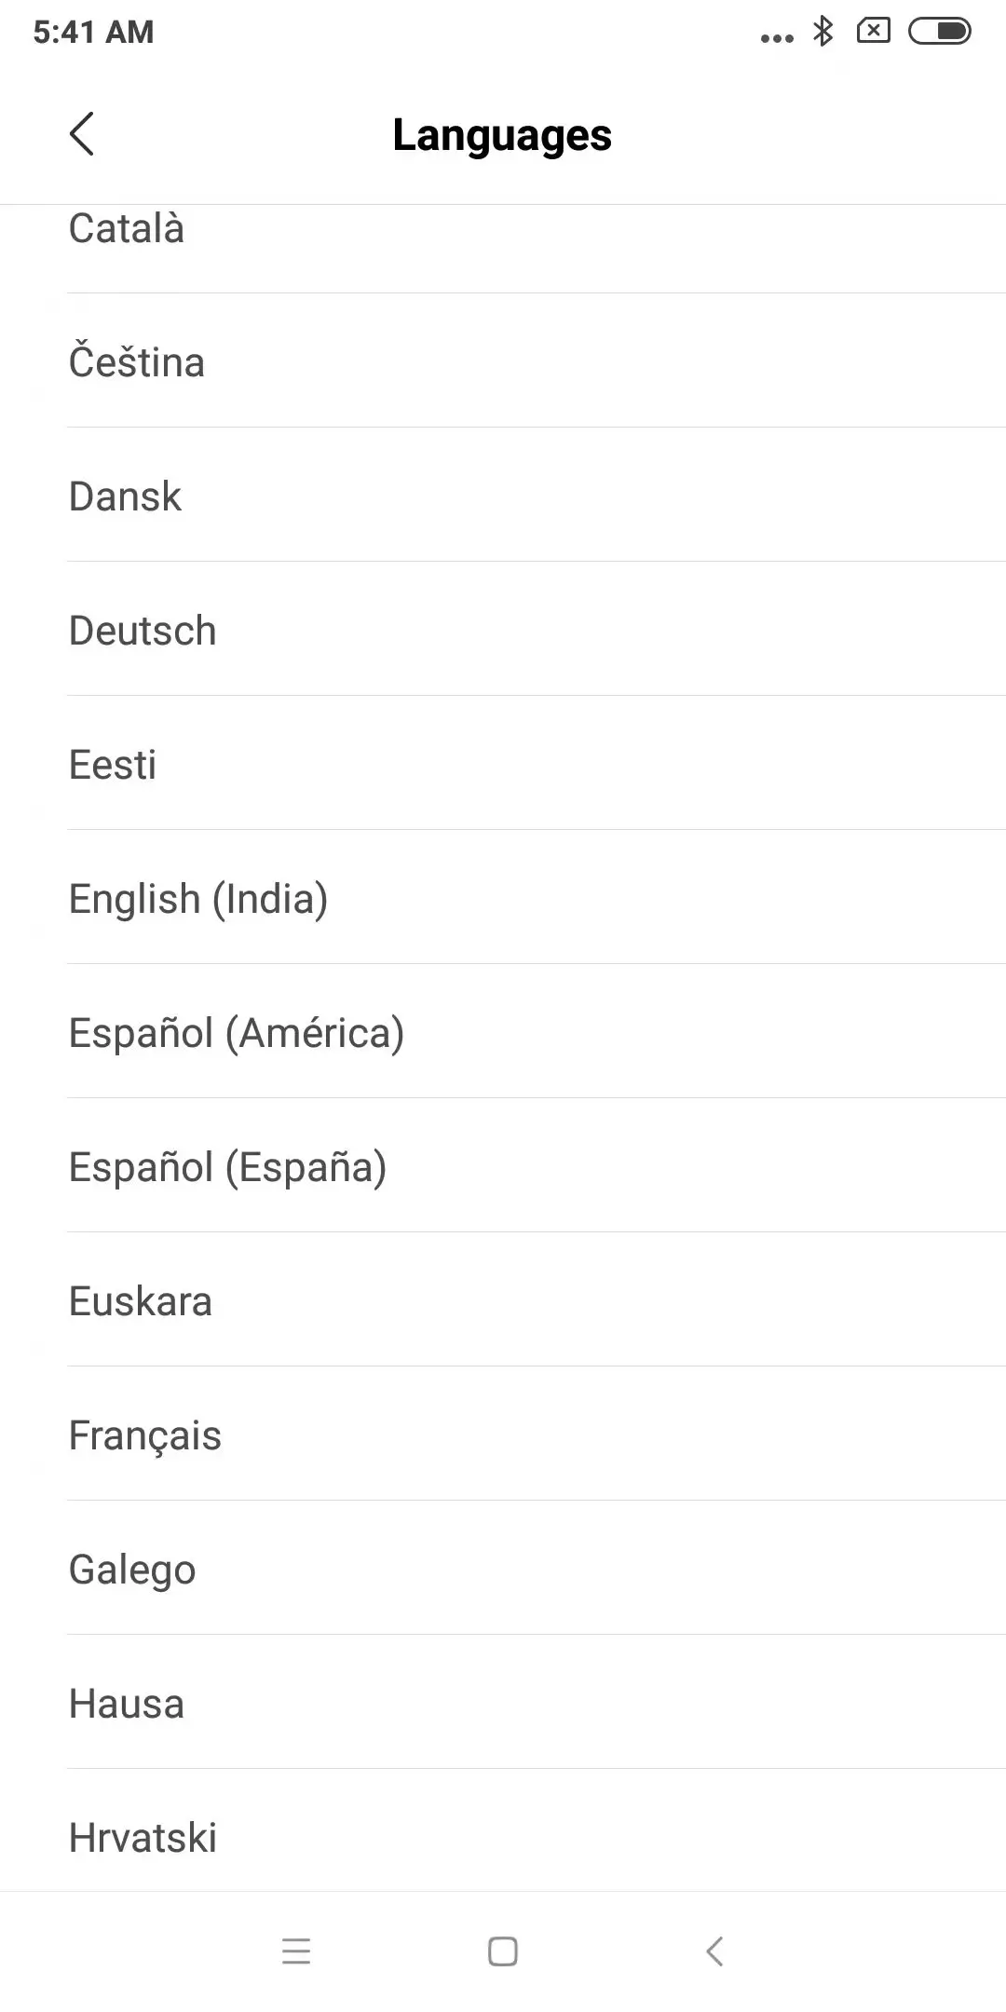
Task: Choose Dansk from the list
Action: click(x=503, y=495)
